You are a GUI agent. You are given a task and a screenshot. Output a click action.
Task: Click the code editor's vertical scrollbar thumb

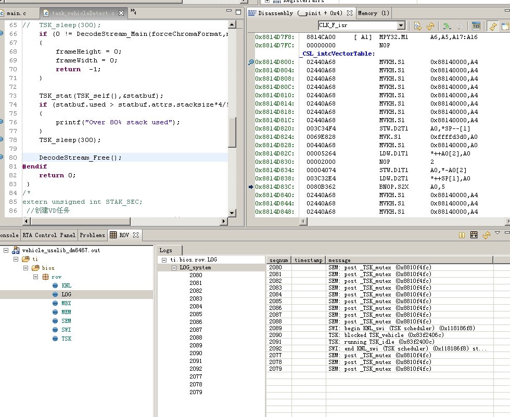click(x=232, y=133)
